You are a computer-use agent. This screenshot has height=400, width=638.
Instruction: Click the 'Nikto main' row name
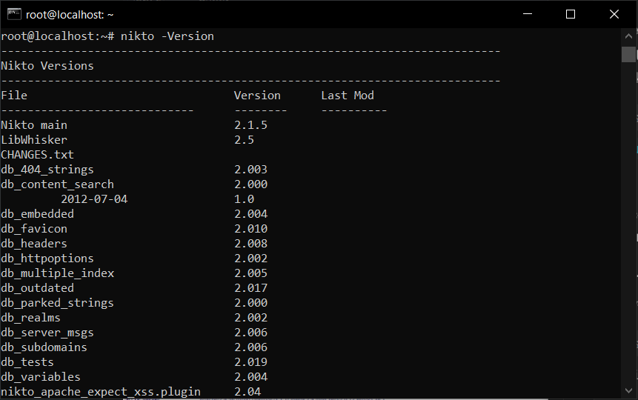click(34, 125)
